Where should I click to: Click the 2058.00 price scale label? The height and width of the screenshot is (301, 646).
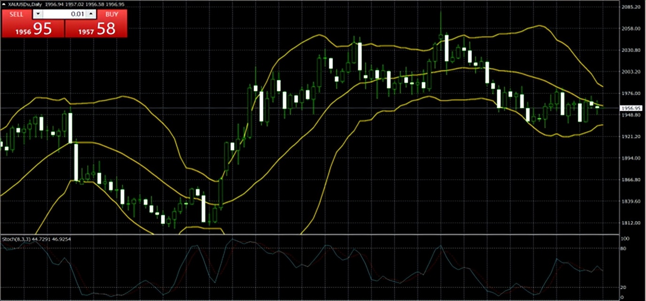click(x=631, y=29)
